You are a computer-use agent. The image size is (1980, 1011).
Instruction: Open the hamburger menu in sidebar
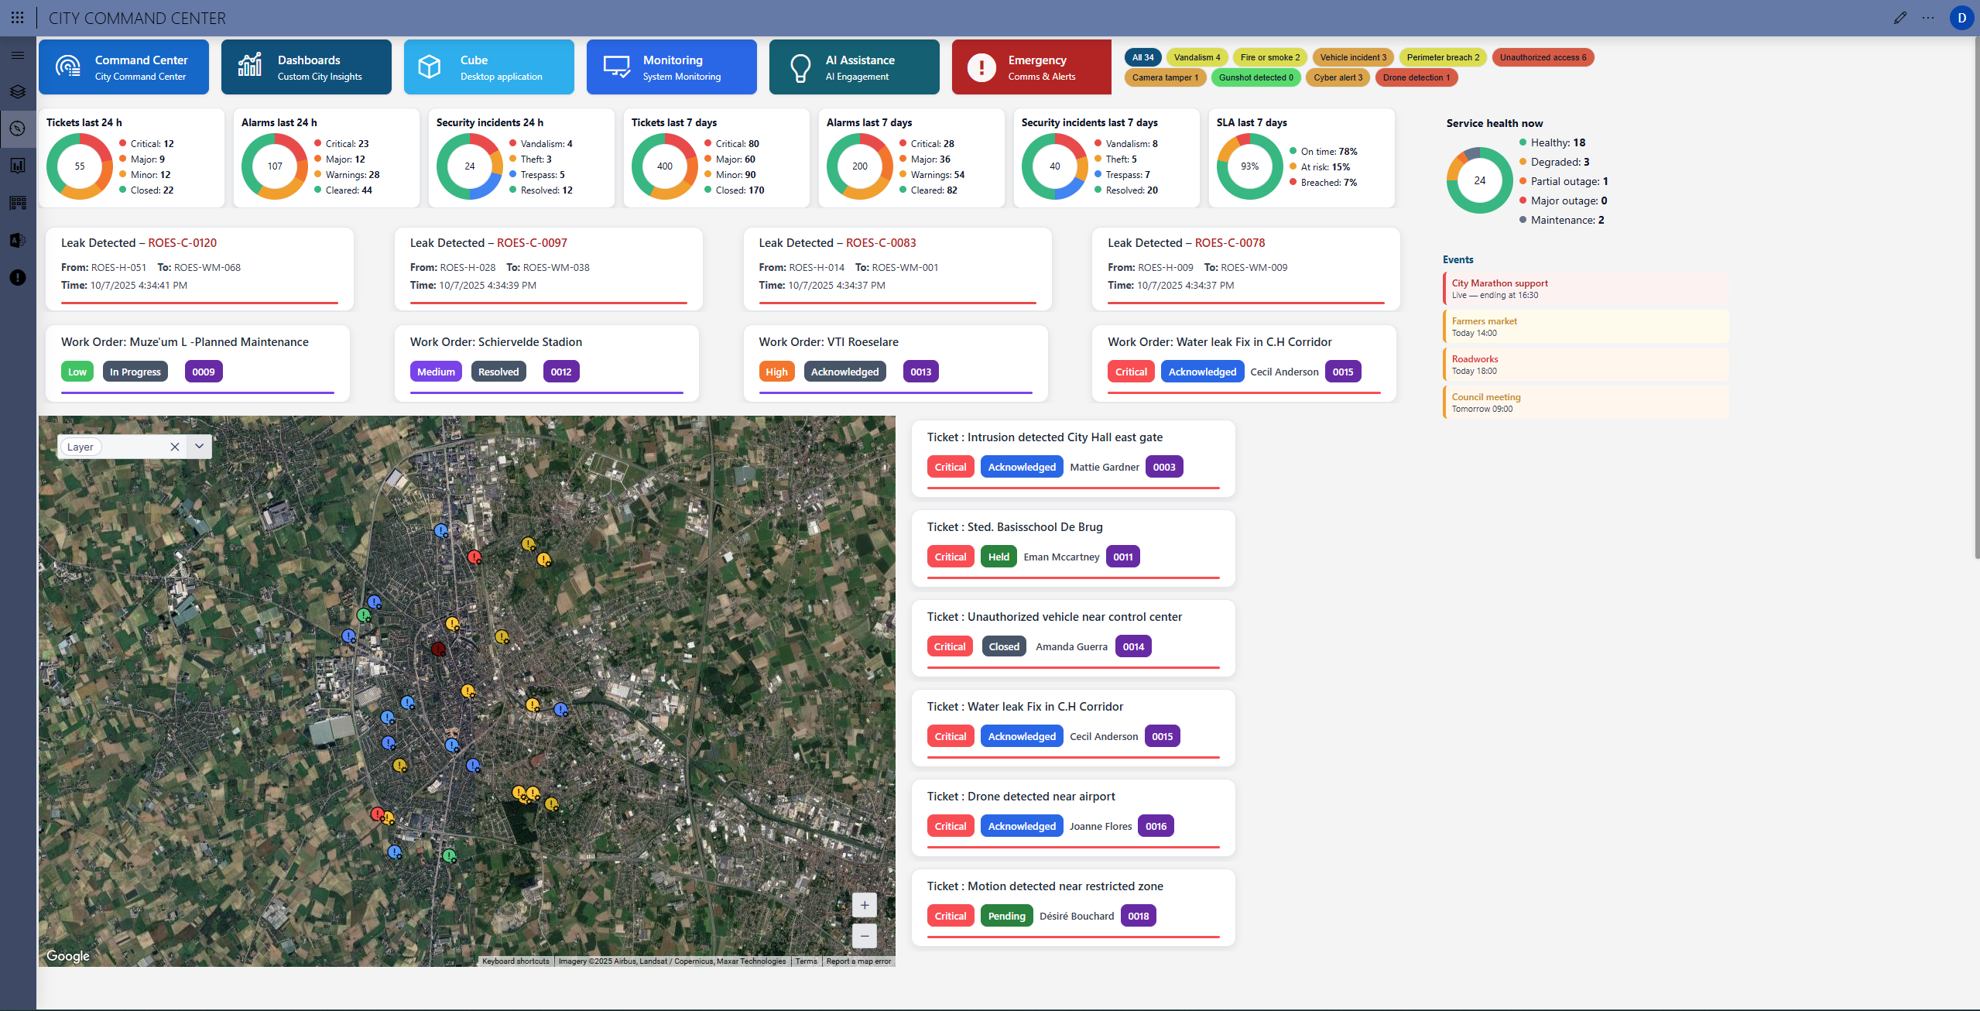18,55
